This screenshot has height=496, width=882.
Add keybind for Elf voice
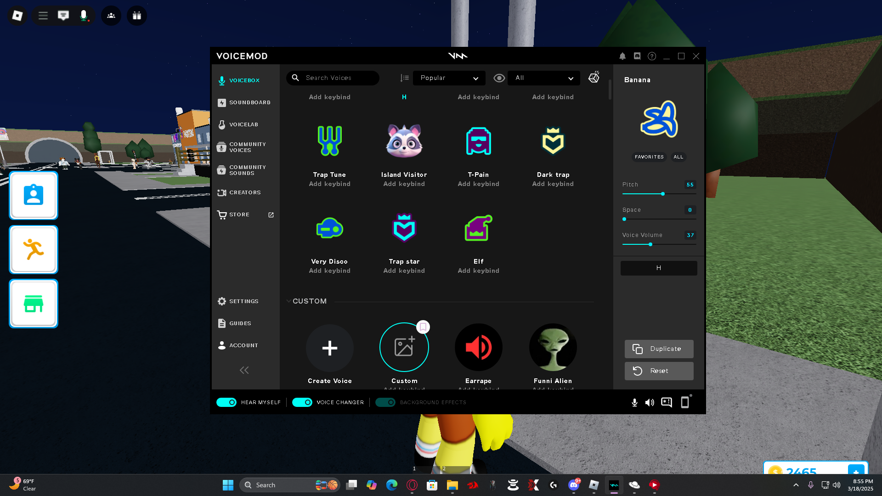[x=479, y=271]
